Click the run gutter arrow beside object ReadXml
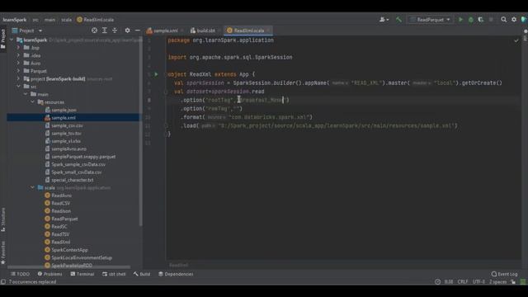The image size is (528, 297). pos(156,74)
